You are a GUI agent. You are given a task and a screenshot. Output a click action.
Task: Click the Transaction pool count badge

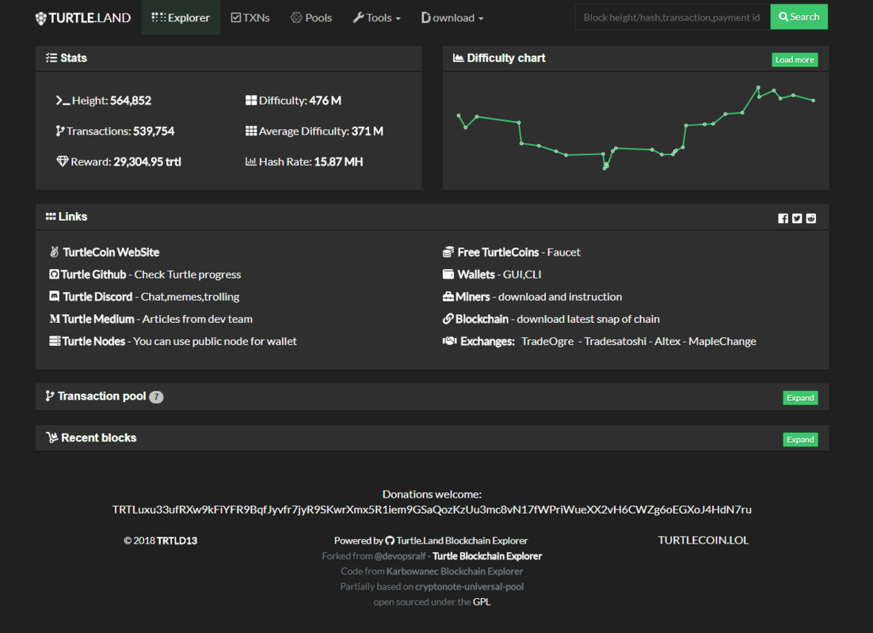pos(156,396)
